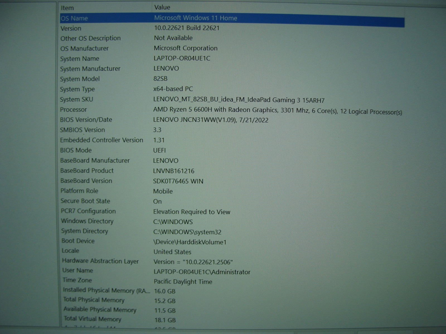Select the Other OS Description row
Screen dimensions: 446x334
tap(91, 38)
